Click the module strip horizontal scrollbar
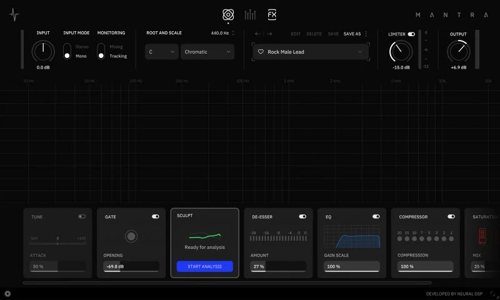Viewport: 500px width, 300px height. click(227, 283)
